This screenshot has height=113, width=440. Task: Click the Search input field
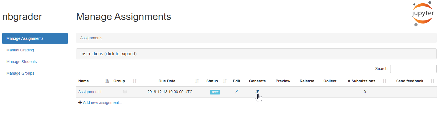(x=413, y=69)
